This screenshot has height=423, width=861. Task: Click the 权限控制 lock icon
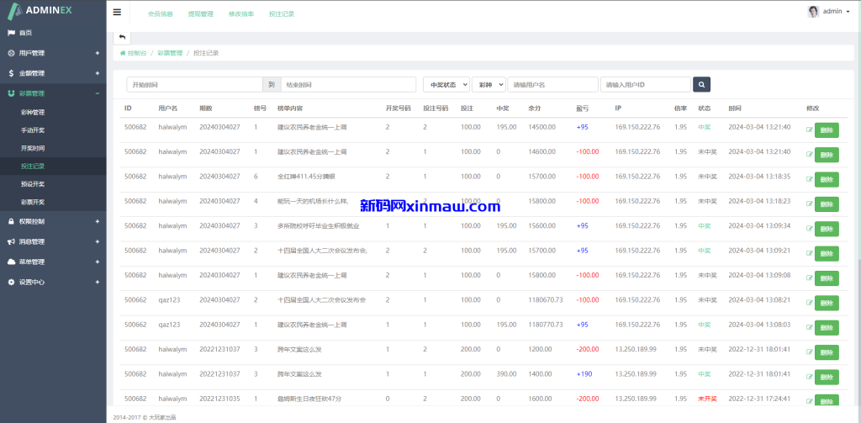click(x=11, y=221)
